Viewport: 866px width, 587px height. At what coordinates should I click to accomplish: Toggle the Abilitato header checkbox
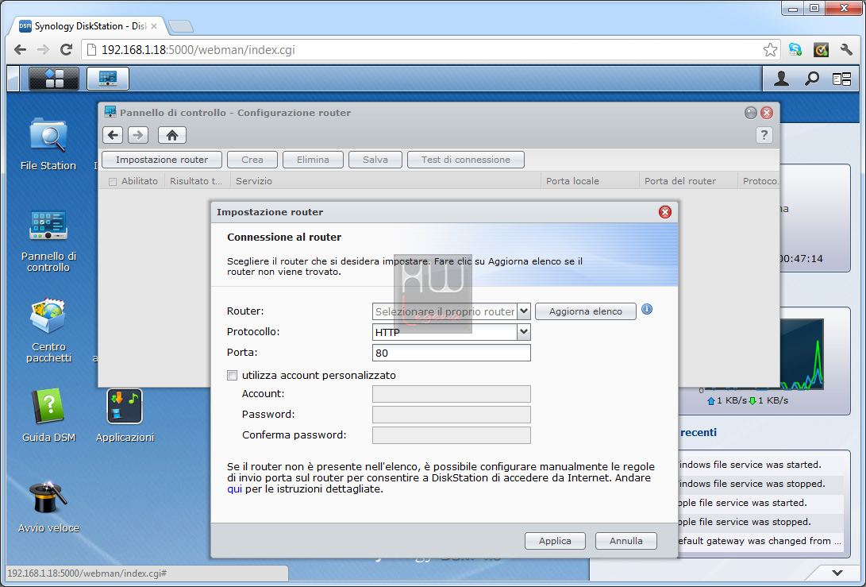[x=113, y=181]
